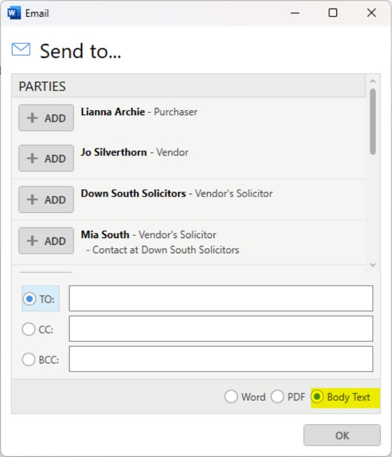Select the CC radio button

[29, 330]
